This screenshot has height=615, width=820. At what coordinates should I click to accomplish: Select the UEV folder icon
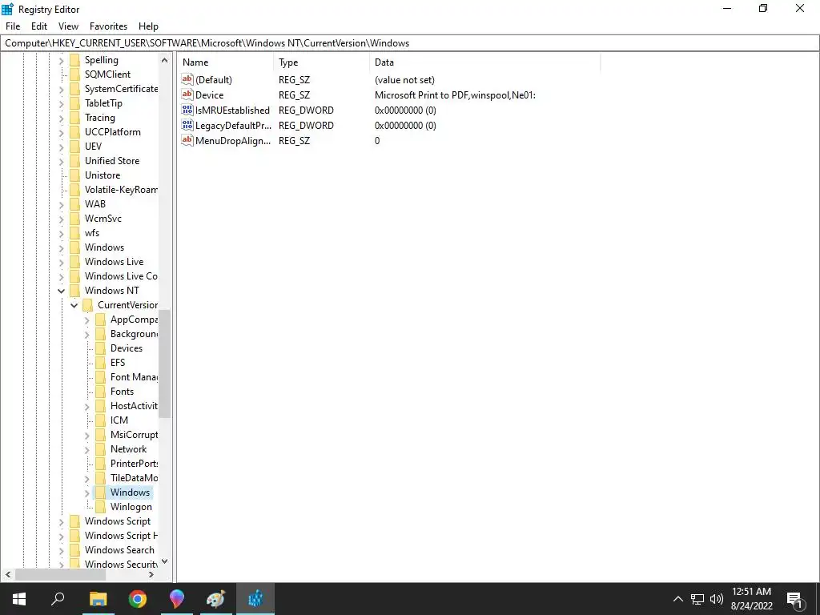point(74,147)
